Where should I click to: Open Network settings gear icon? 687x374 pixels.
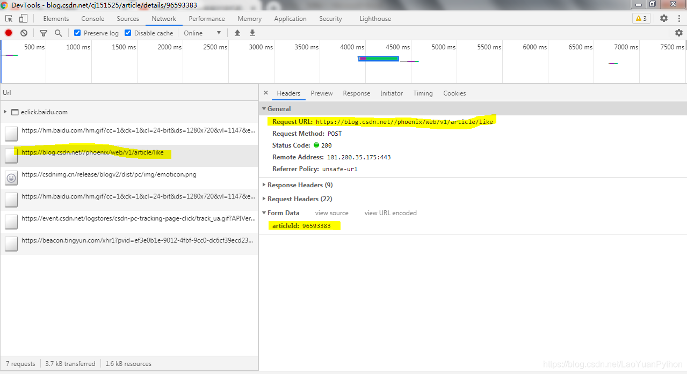679,33
